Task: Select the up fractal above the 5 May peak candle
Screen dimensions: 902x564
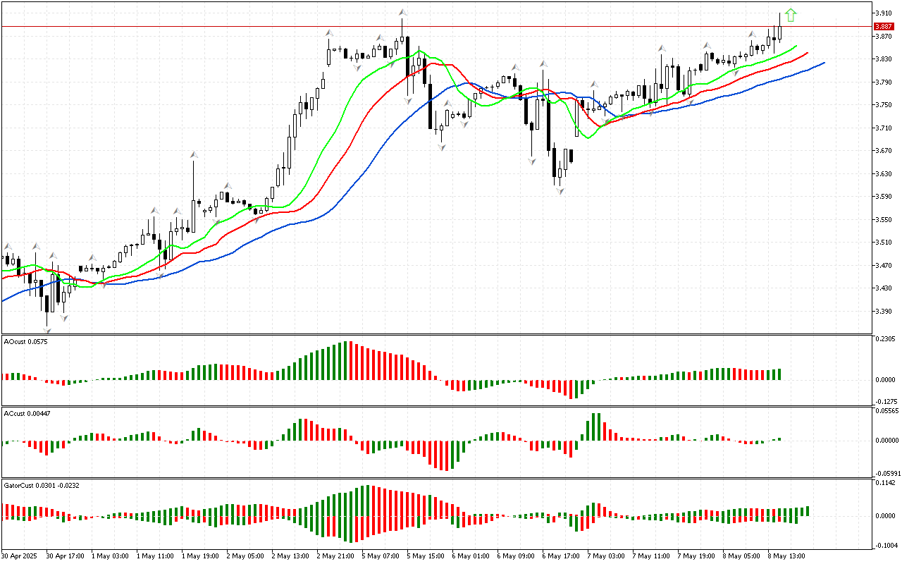Action: (402, 12)
